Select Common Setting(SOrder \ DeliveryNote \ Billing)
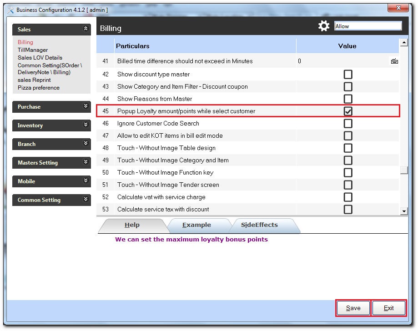Image resolution: width=418 pixels, height=331 pixels. pos(50,69)
